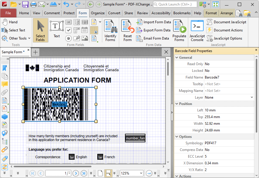The height and width of the screenshot is (178, 259).
Task: Activate the Select Text tool
Action: pos(13,30)
